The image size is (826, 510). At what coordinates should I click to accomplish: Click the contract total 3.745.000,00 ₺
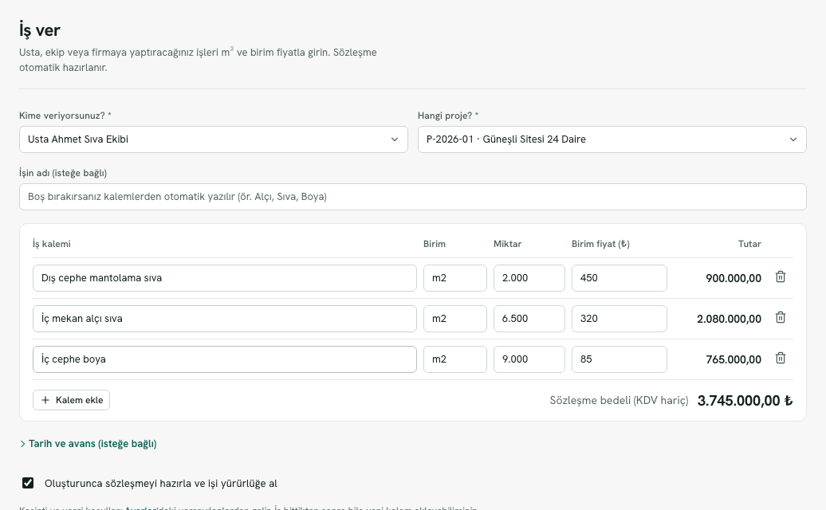point(745,401)
